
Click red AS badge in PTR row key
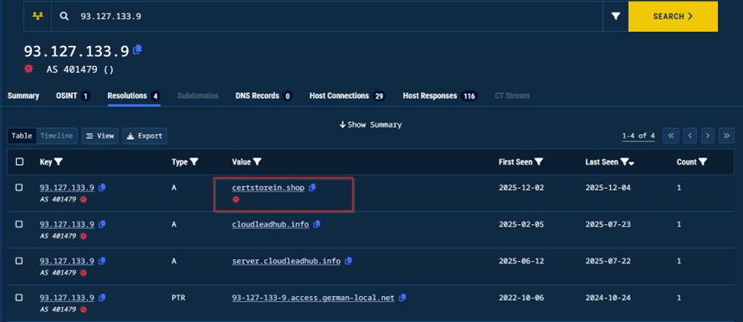(84, 309)
